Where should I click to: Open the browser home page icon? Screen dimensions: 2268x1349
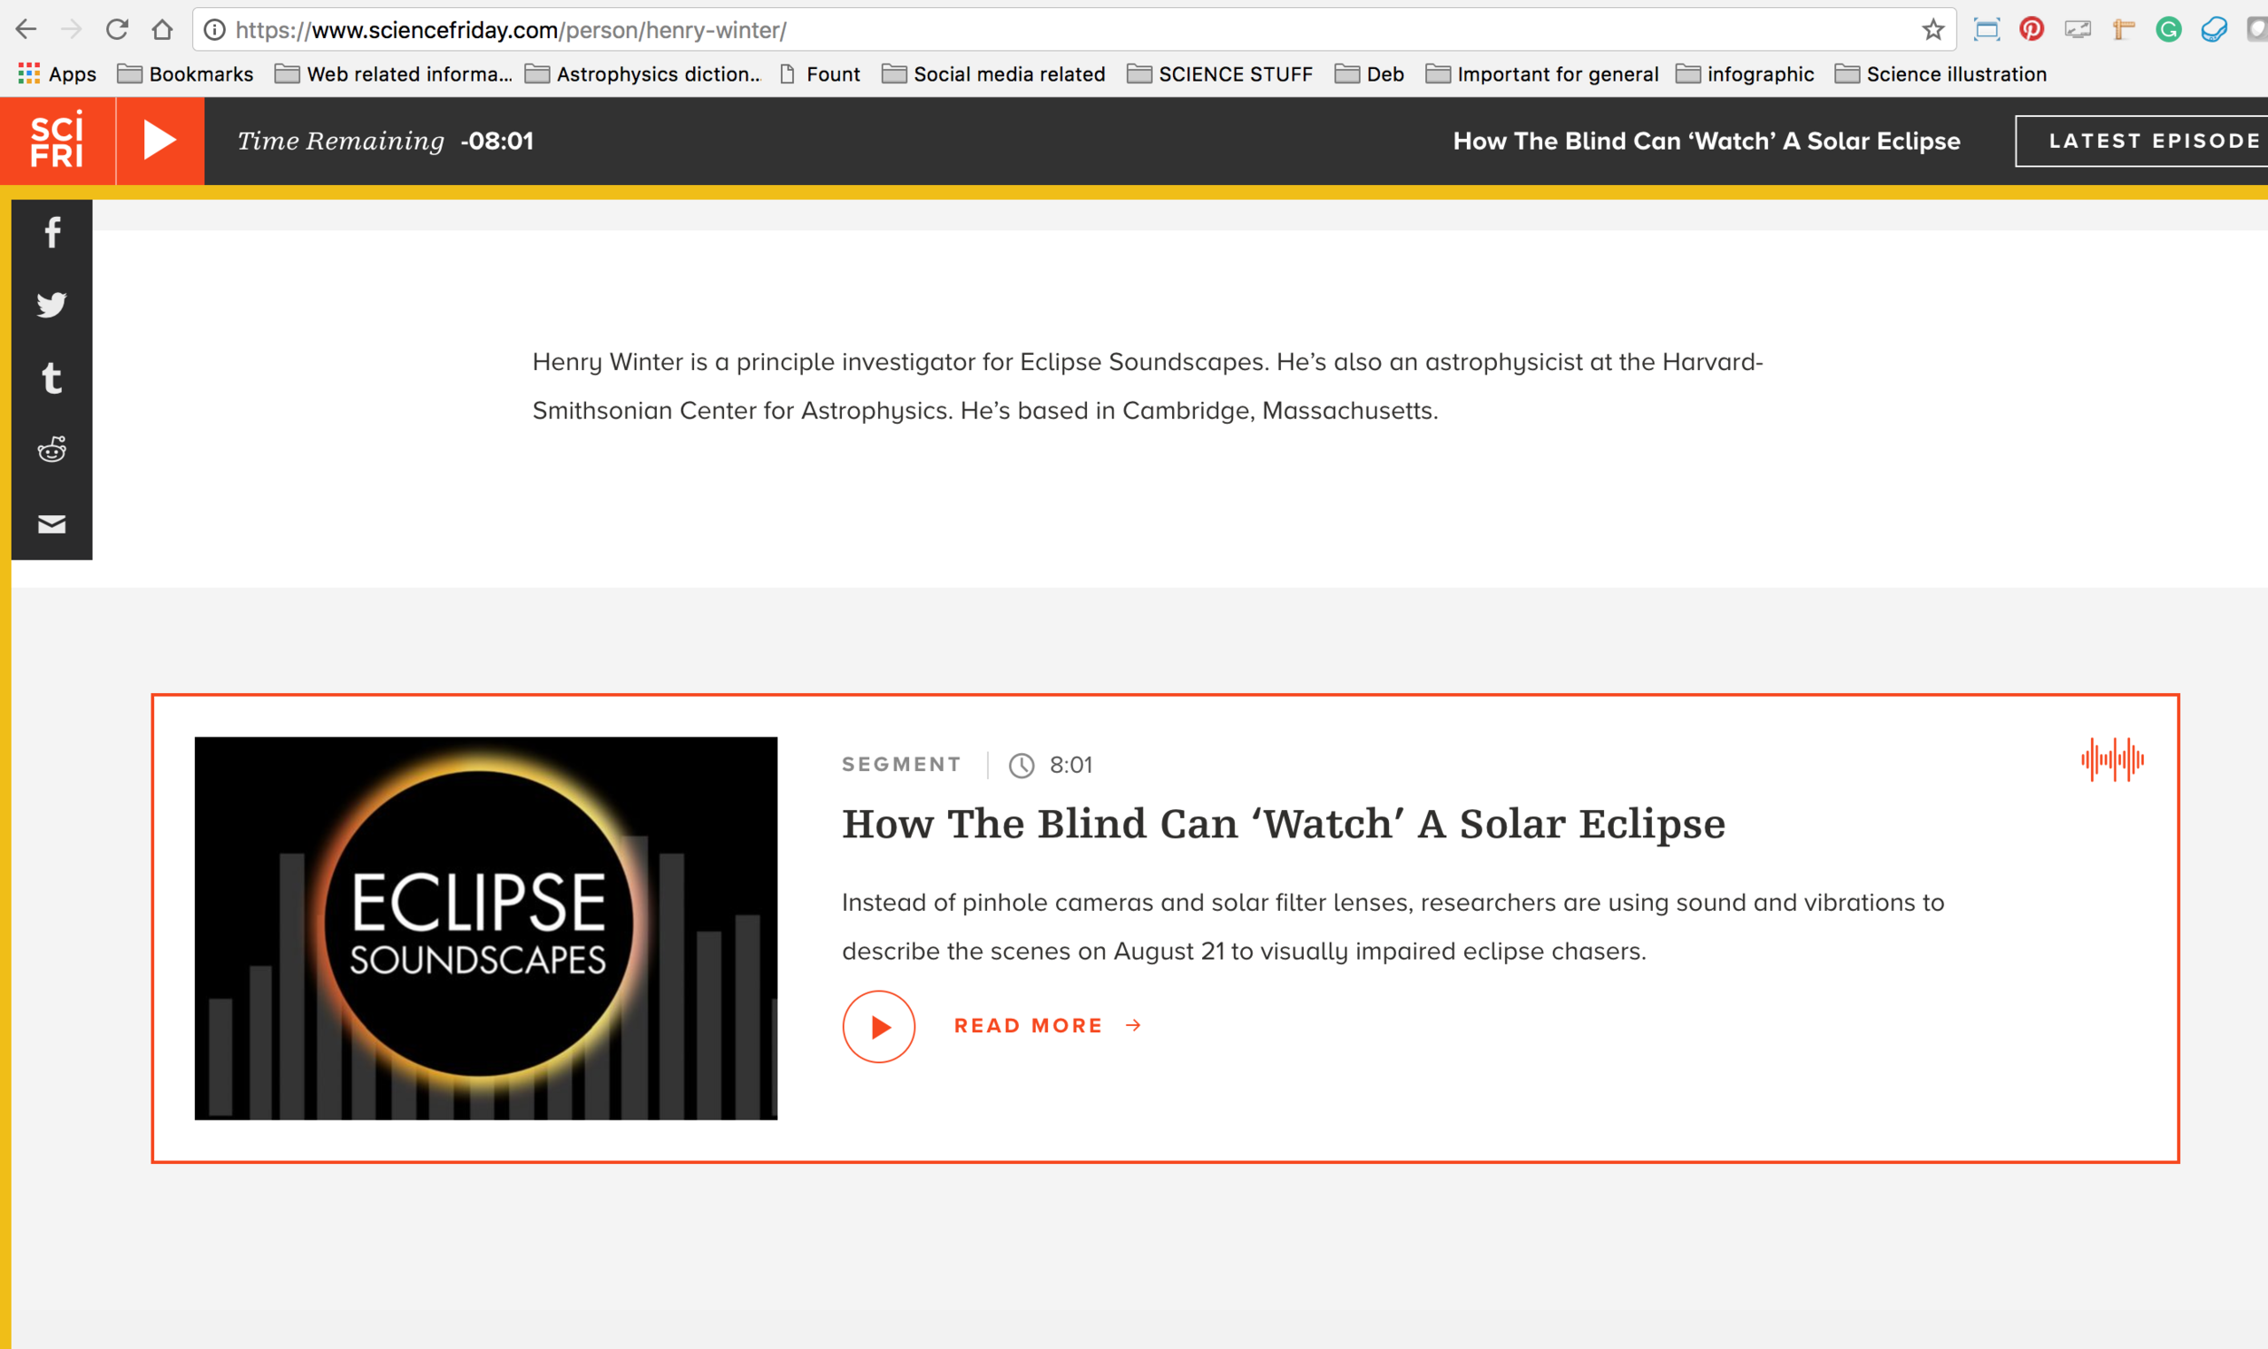(x=161, y=30)
